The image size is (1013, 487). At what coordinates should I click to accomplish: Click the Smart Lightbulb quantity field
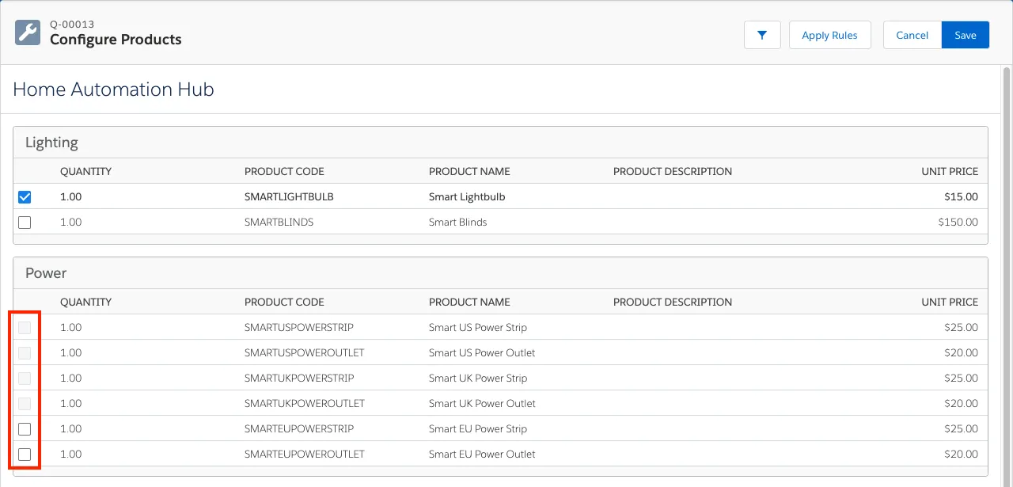click(71, 196)
